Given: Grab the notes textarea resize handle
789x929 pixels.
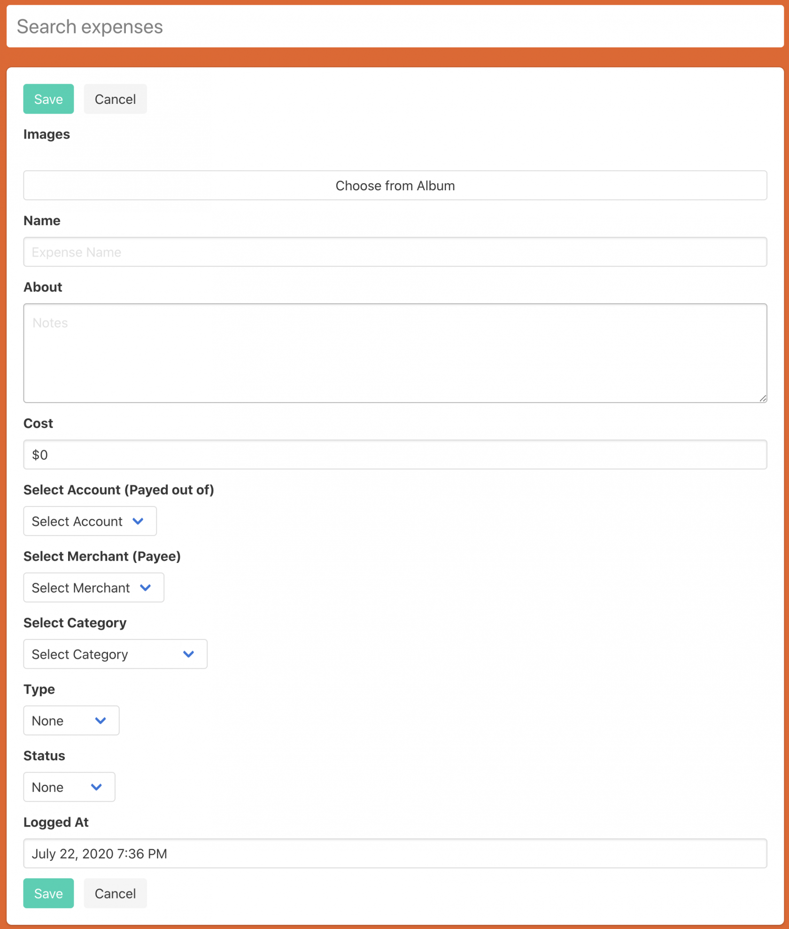Looking at the screenshot, I should 763,398.
